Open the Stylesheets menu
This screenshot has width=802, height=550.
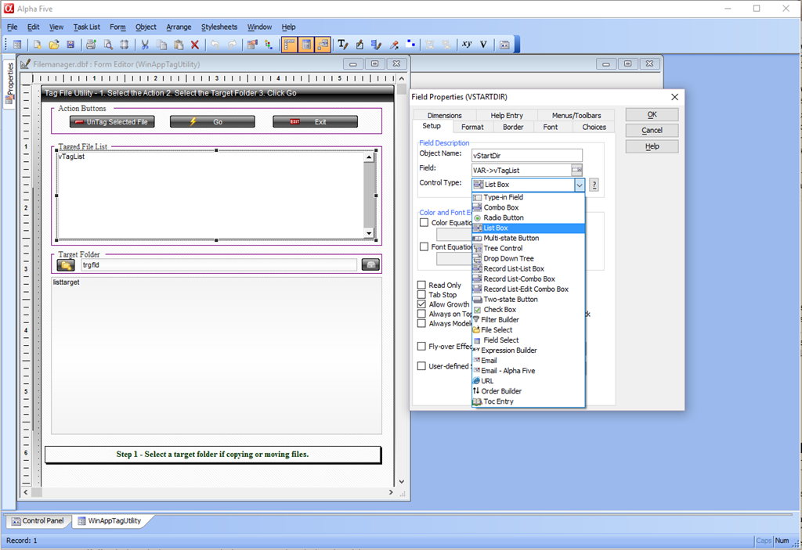(x=219, y=27)
